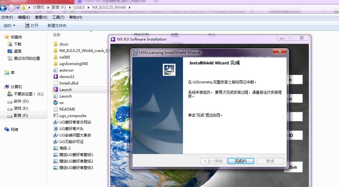Click 计算机 in the address bar

click(39, 7)
